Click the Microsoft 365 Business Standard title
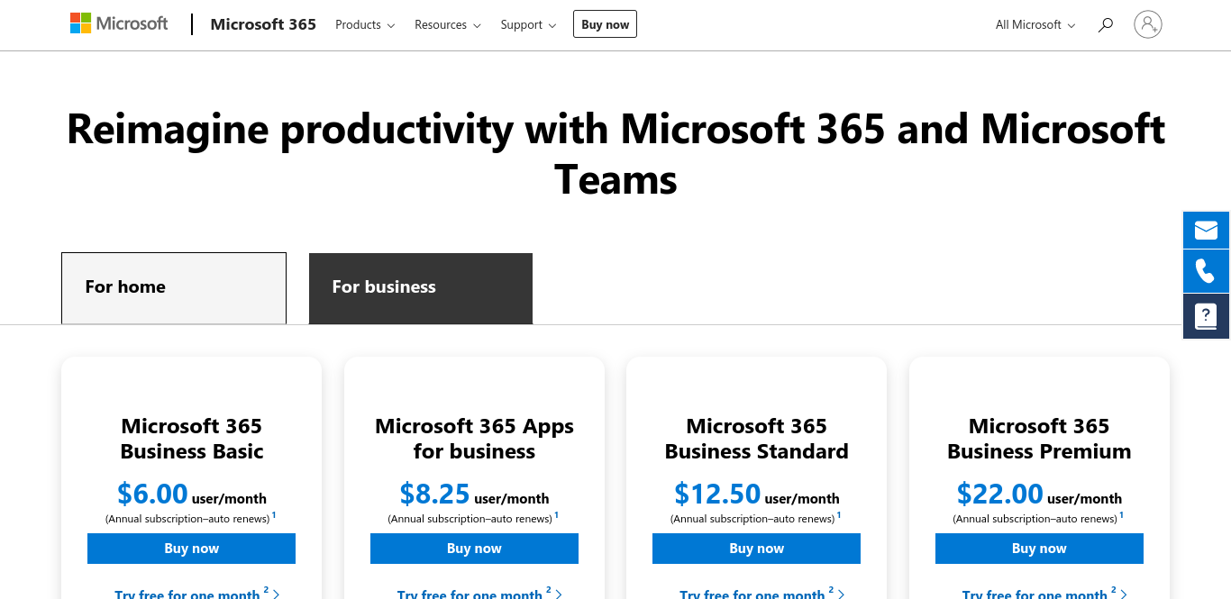 pyautogui.click(x=757, y=439)
